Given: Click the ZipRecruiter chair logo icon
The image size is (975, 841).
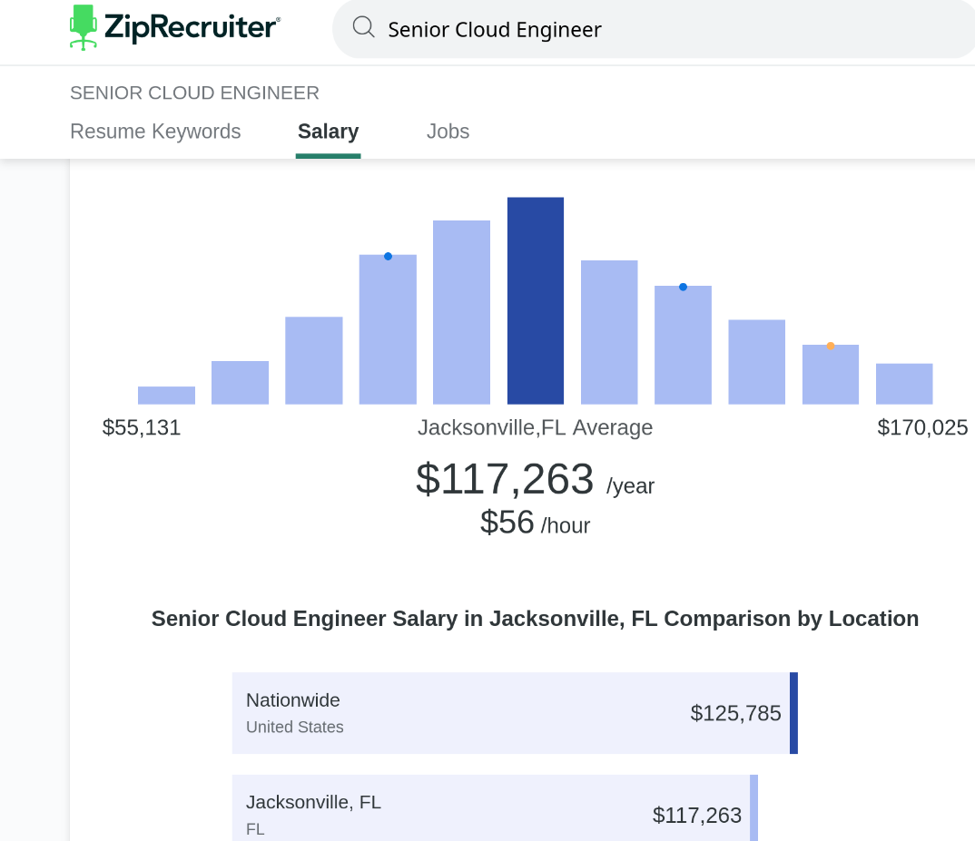Looking at the screenshot, I should (83, 26).
